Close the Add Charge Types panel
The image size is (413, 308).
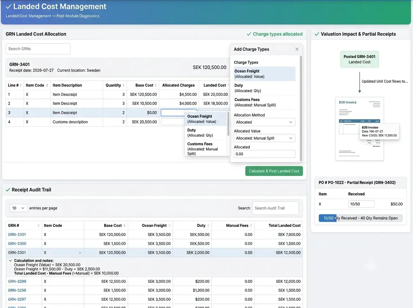(297, 49)
